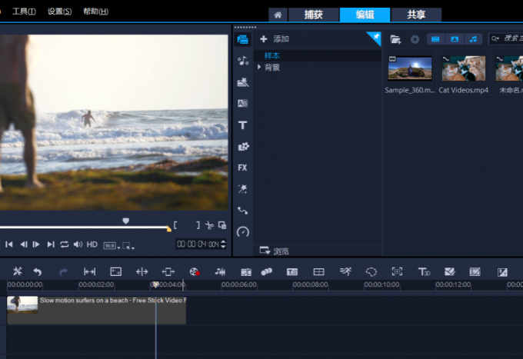Expand the 背景 folder in library tree

(259, 68)
